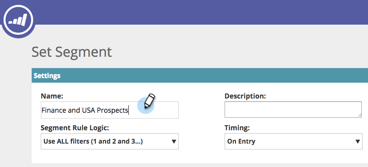Select the Settings panel header

[199, 76]
